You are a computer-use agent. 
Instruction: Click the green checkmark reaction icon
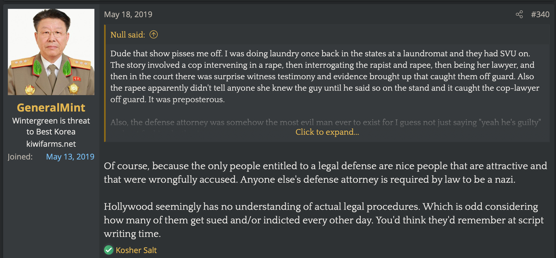(109, 250)
